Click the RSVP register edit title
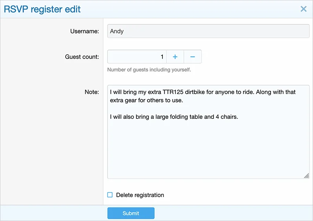313x221 pixels. pyautogui.click(x=42, y=9)
